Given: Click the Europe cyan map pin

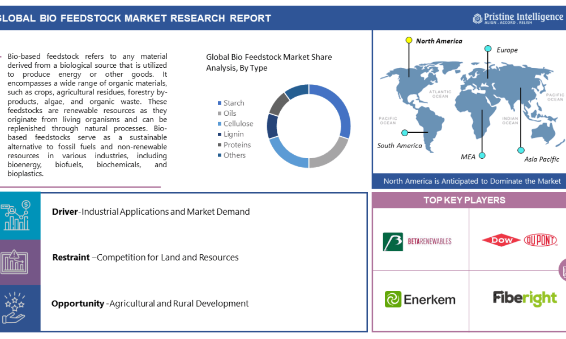Looking at the screenshot, I should click(488, 49).
